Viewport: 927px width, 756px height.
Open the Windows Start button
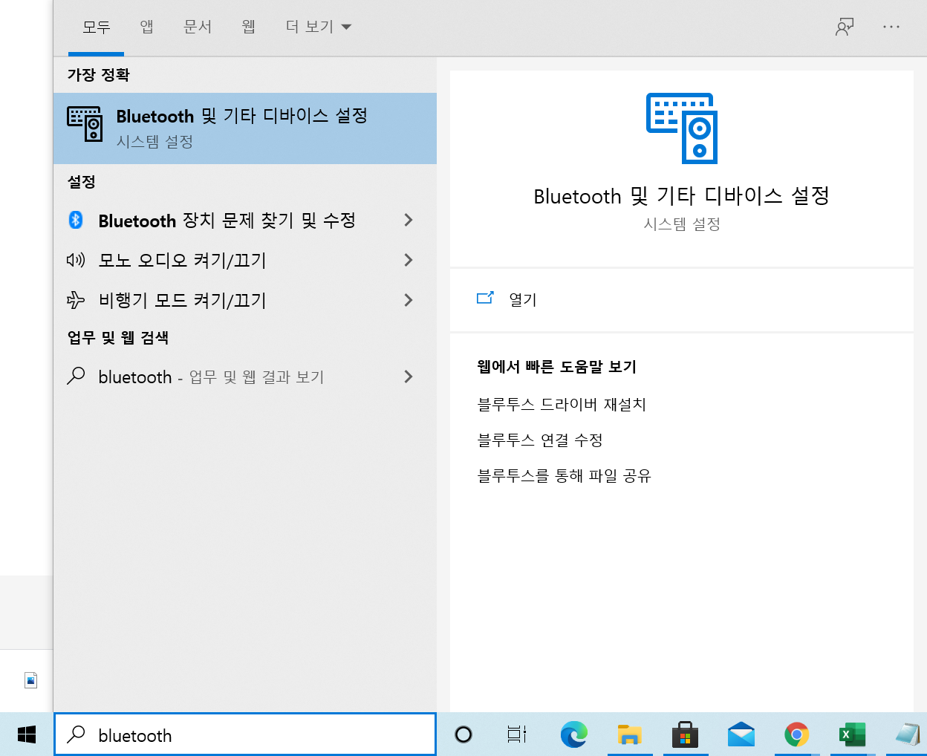[27, 734]
